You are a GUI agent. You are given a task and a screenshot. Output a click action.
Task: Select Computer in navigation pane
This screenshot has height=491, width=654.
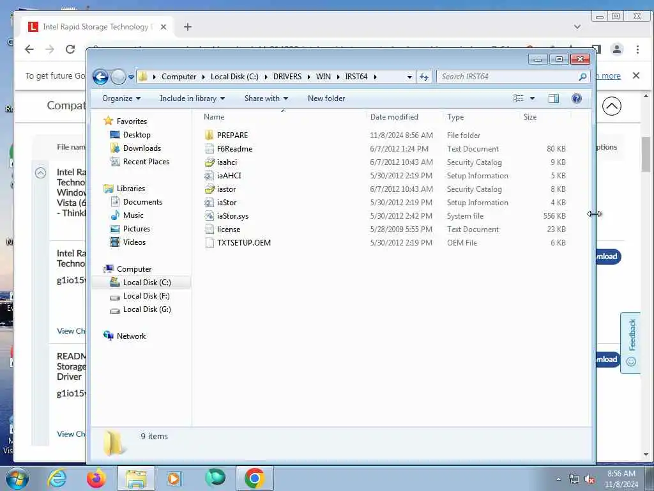[x=134, y=269]
